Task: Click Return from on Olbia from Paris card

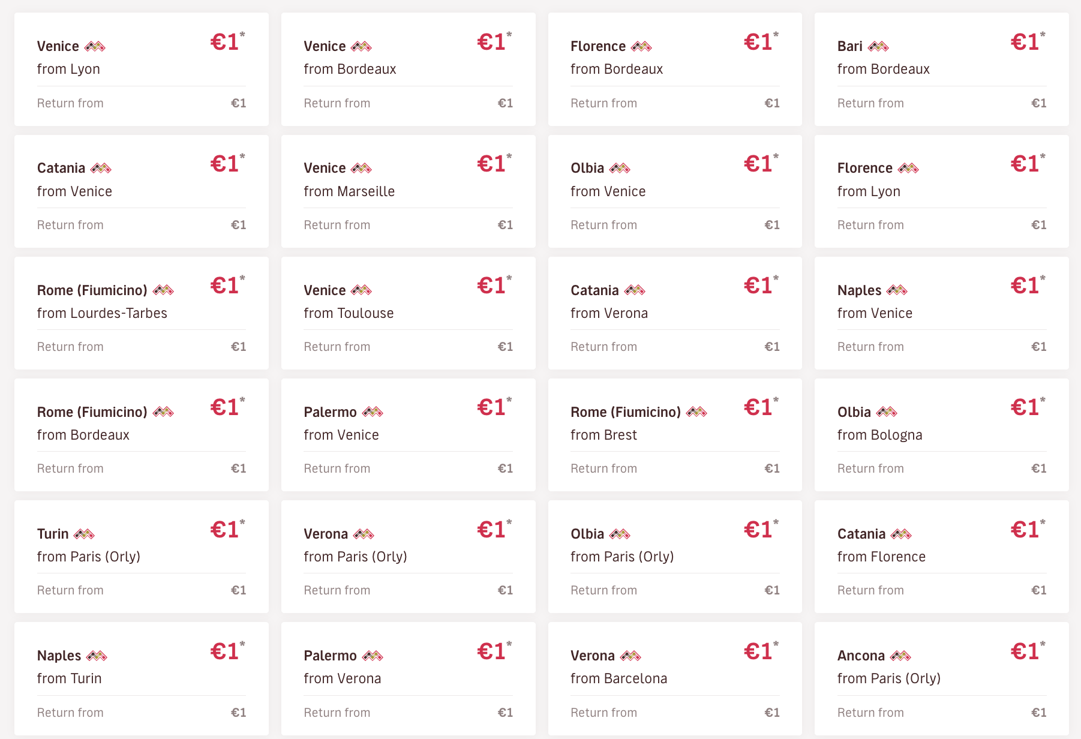Action: 603,590
